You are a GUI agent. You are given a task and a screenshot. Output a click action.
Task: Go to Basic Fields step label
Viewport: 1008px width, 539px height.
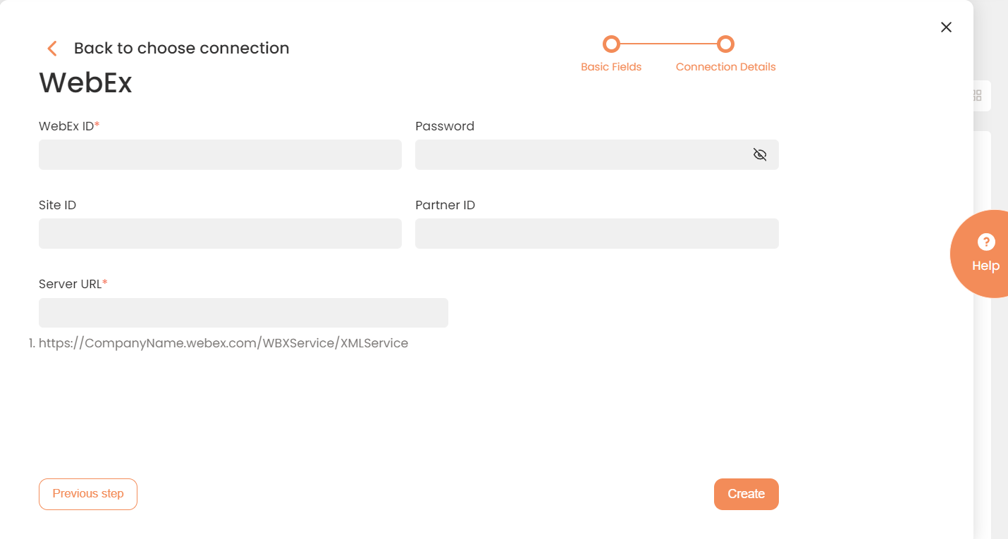pos(611,67)
